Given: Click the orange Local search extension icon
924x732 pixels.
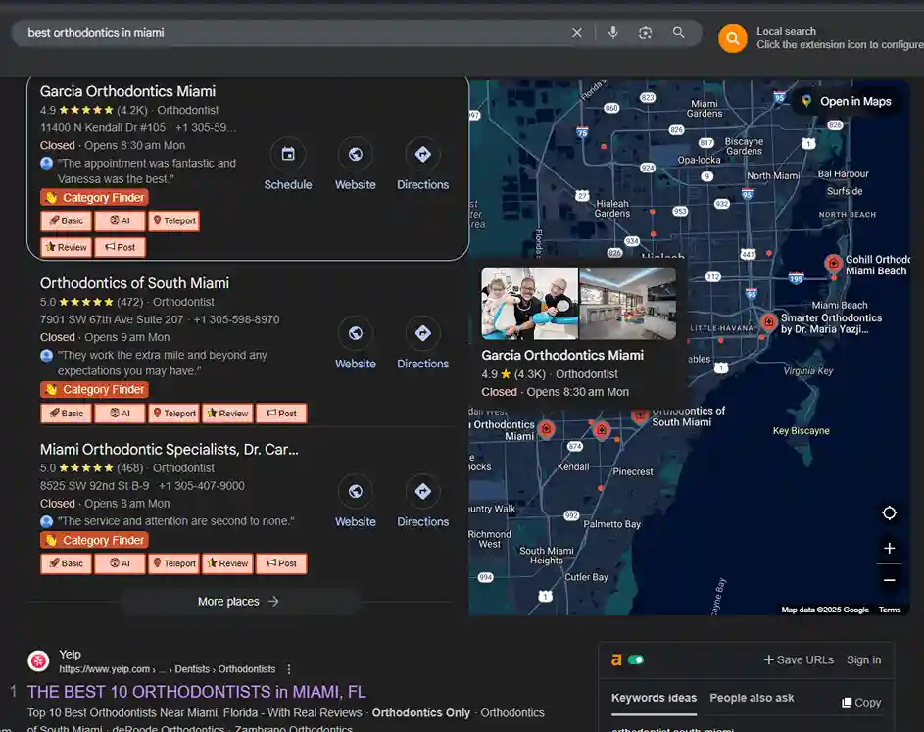Looking at the screenshot, I should click(x=732, y=39).
